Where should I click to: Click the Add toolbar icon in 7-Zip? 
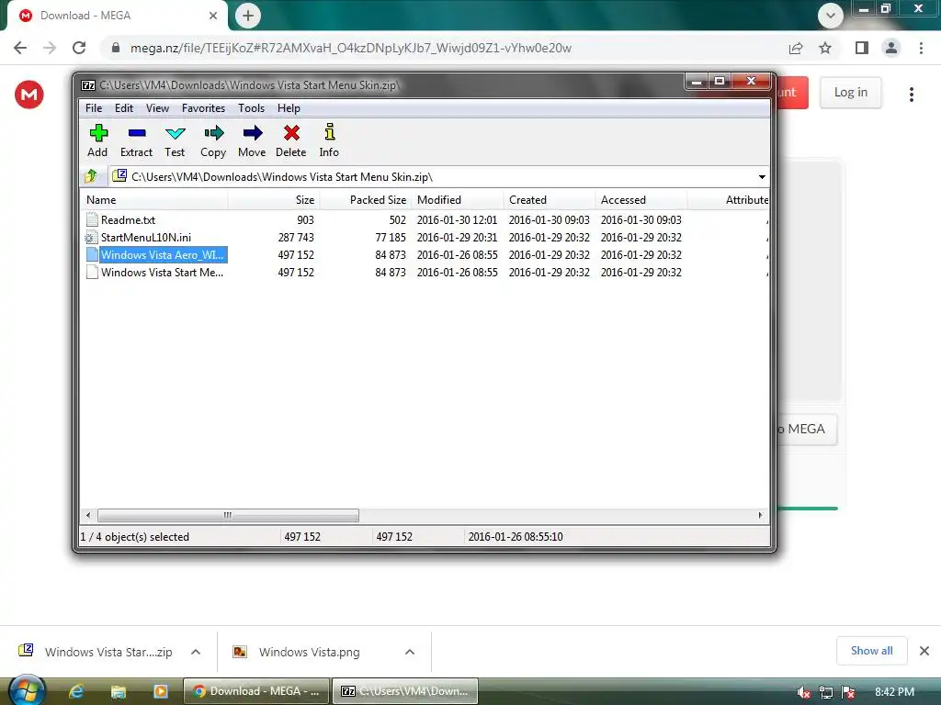point(98,132)
